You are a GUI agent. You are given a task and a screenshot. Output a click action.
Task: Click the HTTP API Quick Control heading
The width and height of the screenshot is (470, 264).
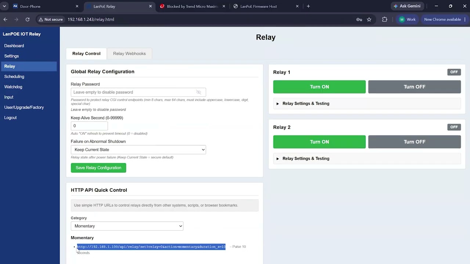[99, 190]
